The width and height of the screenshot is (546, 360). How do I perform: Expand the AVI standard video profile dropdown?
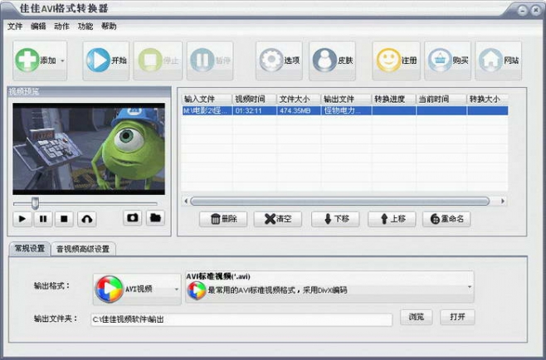(470, 287)
